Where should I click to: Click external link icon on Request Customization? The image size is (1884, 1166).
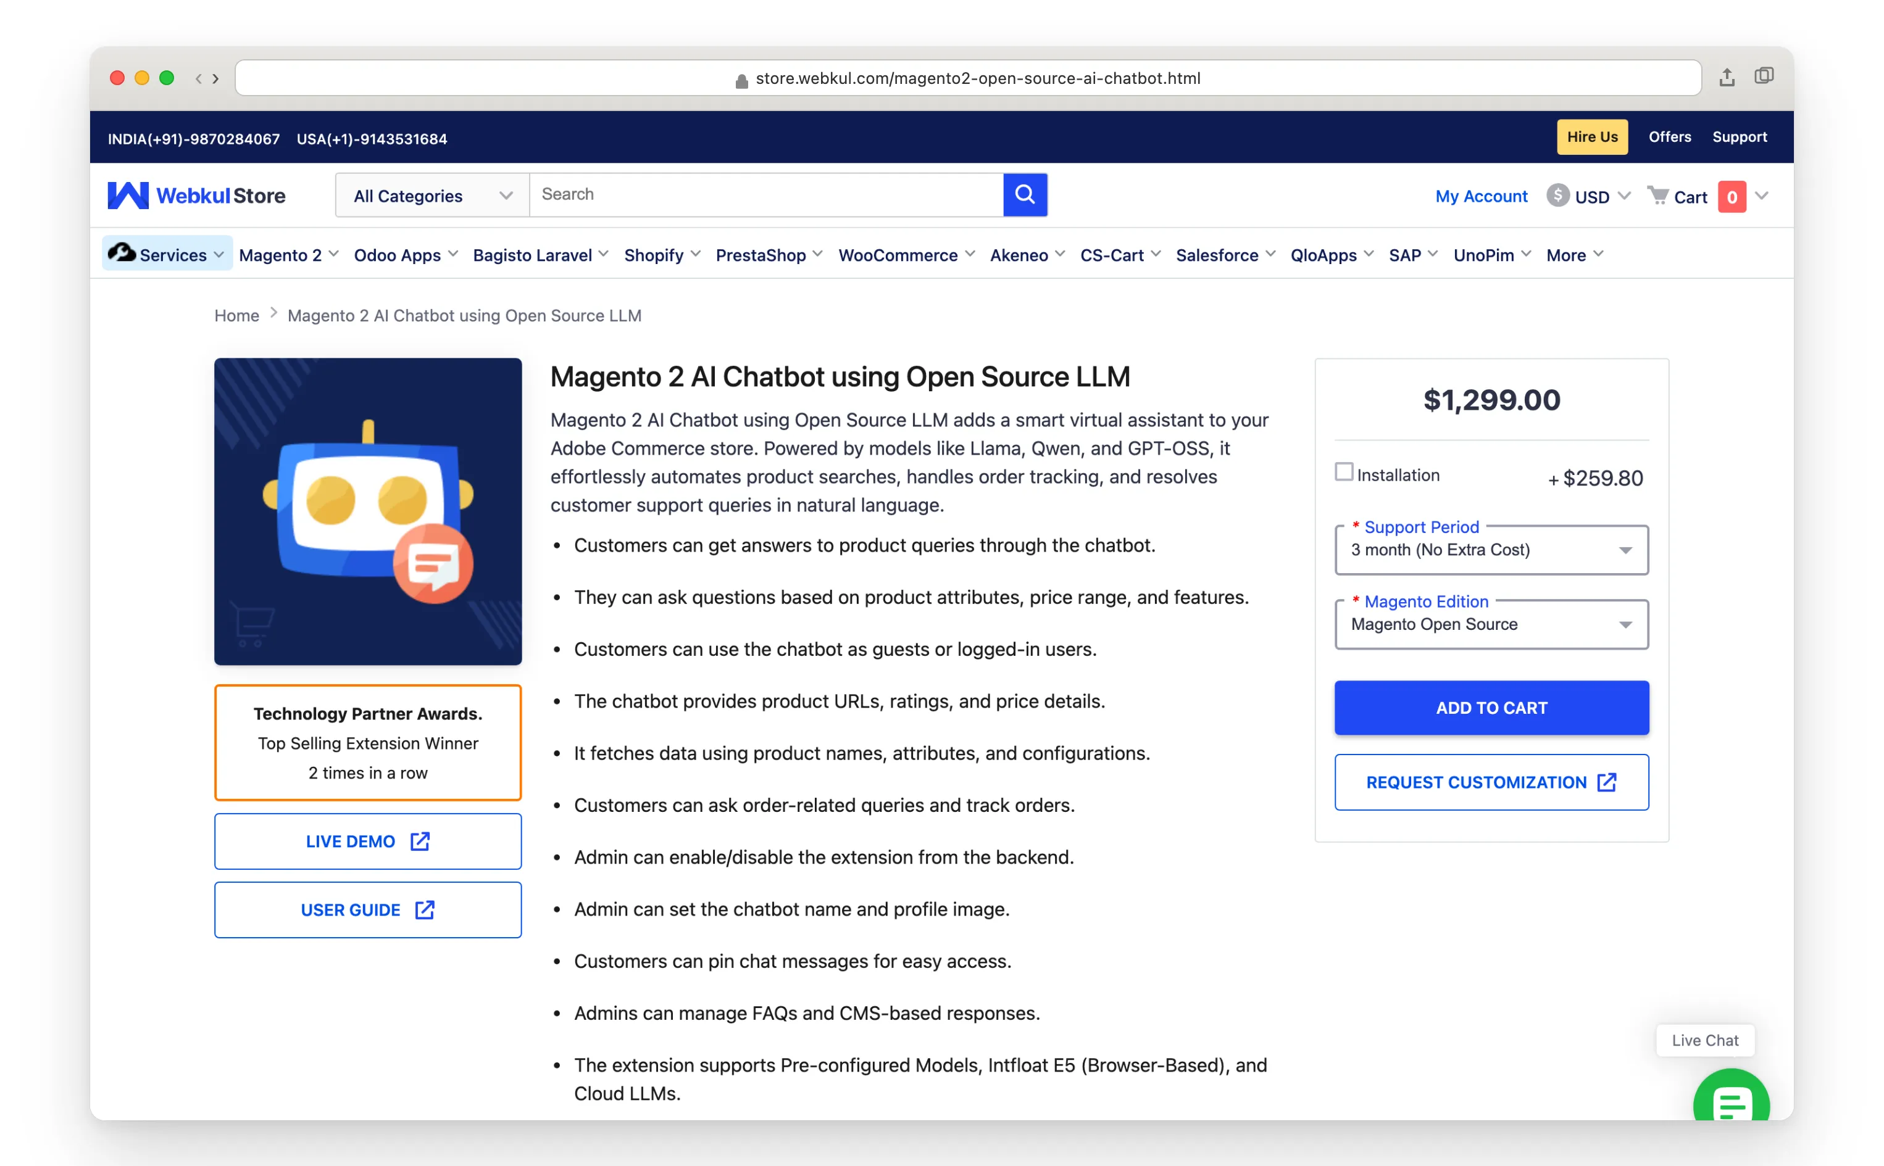[x=1606, y=782]
